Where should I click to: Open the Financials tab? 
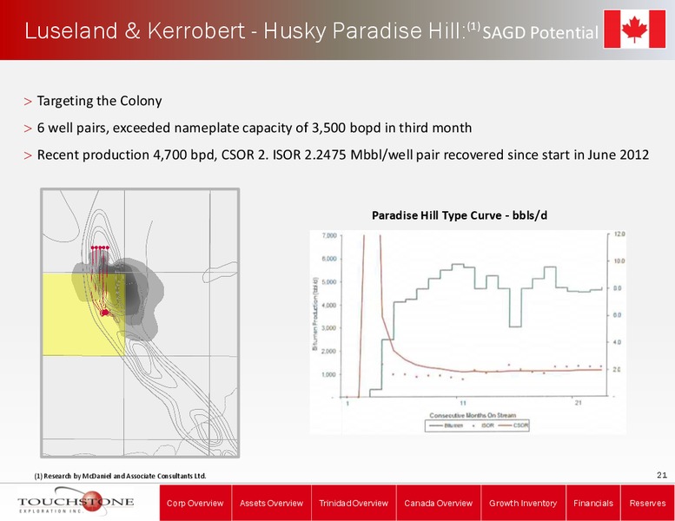click(x=593, y=503)
